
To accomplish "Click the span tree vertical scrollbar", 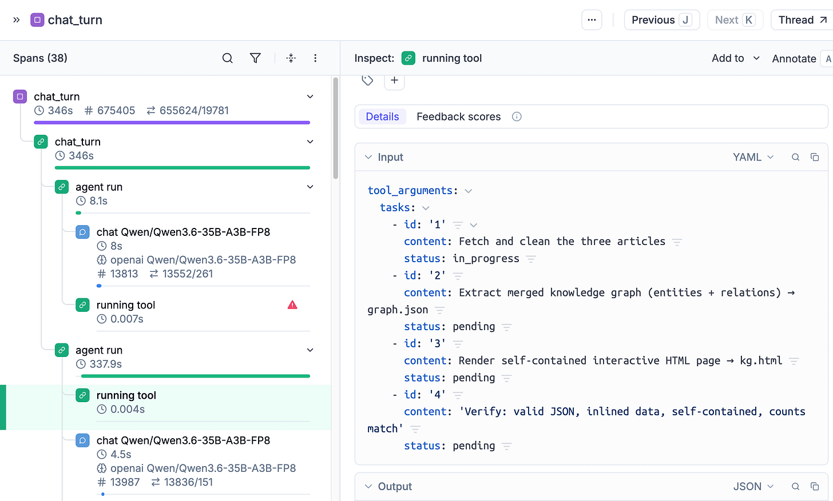I will 335,129.
